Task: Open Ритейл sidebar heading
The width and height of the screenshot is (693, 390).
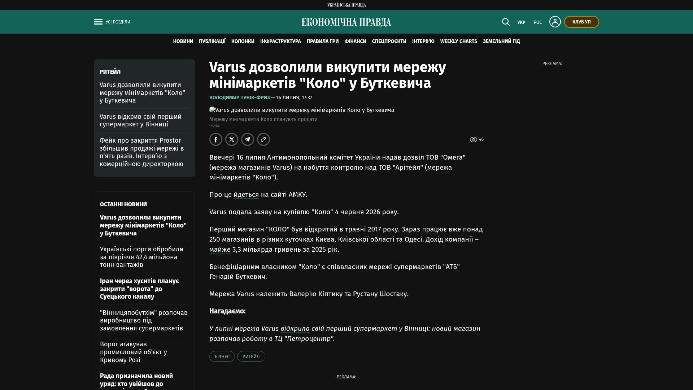Action: [x=110, y=72]
